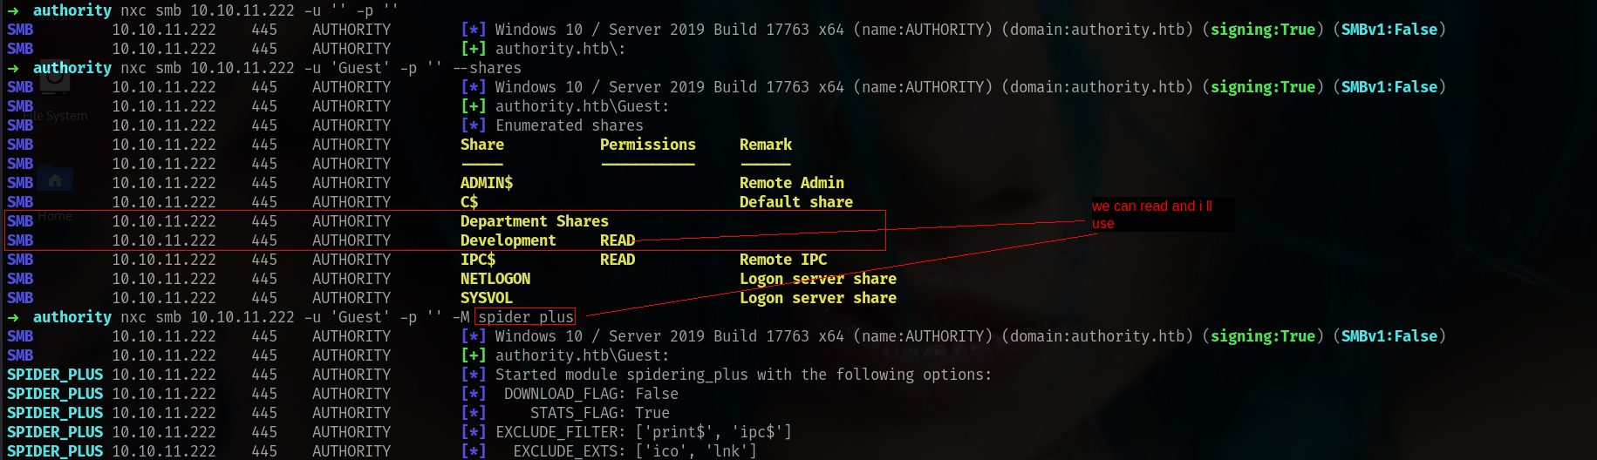Click the '--shares' flag in the second command

[487, 68]
